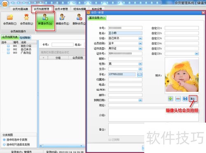Click the SMS icon beside phone number
206x153 pixels.
coord(140,74)
